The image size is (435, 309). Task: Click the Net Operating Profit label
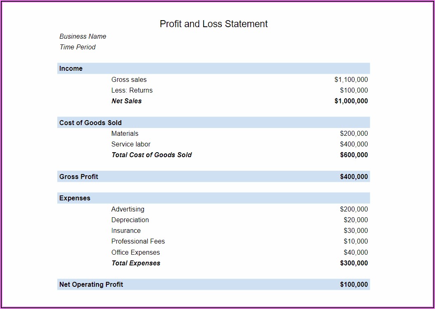(91, 284)
